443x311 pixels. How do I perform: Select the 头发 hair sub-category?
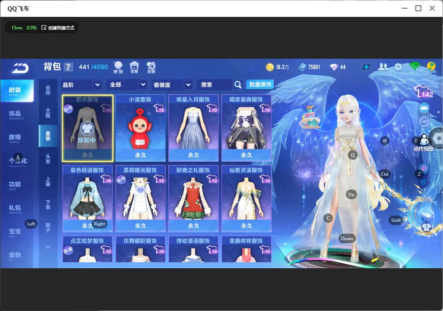(x=48, y=159)
